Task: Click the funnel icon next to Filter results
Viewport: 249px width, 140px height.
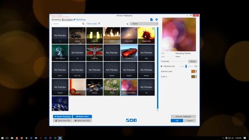Action: click(99, 24)
